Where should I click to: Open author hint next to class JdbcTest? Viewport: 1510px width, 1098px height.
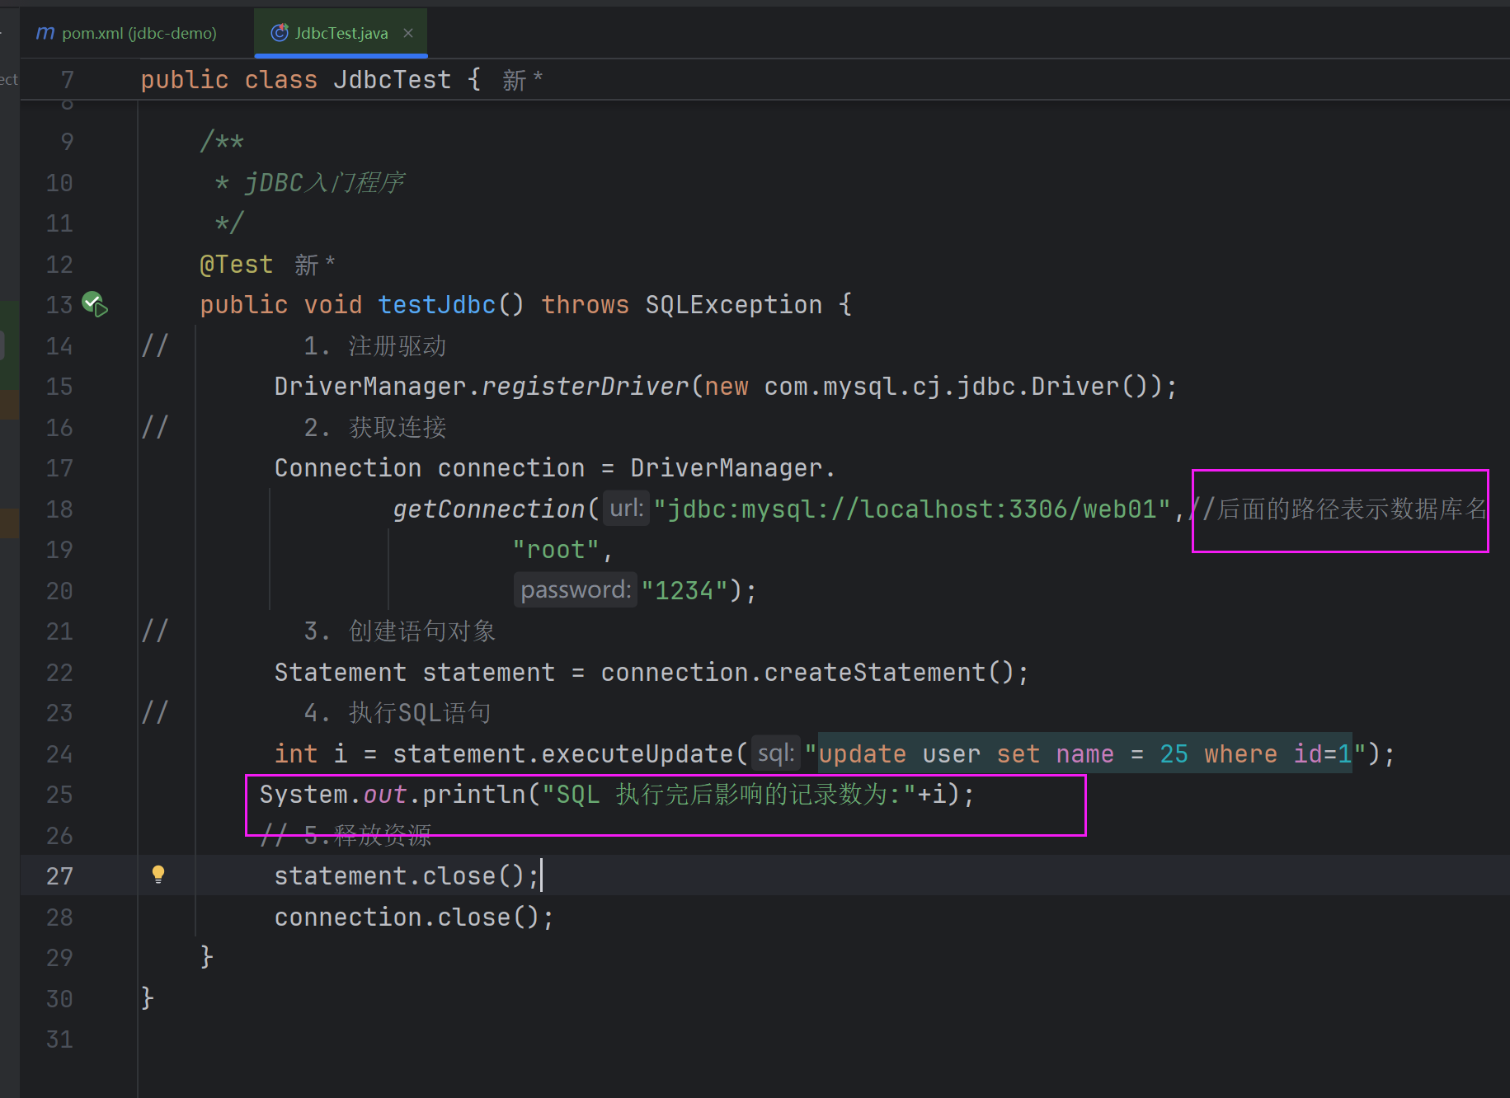521,80
